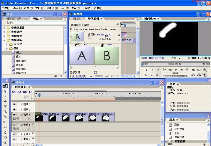Open the 字幕(T) menu
The image size is (211, 146).
click(x=76, y=8)
